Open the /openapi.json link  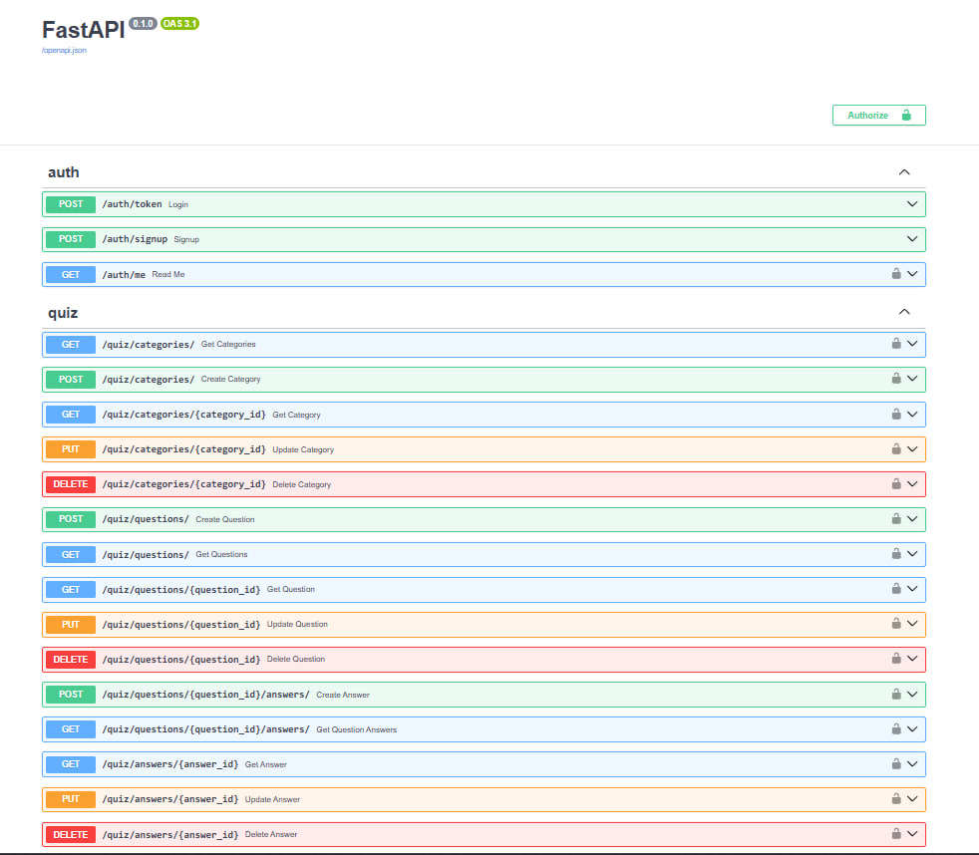click(64, 50)
